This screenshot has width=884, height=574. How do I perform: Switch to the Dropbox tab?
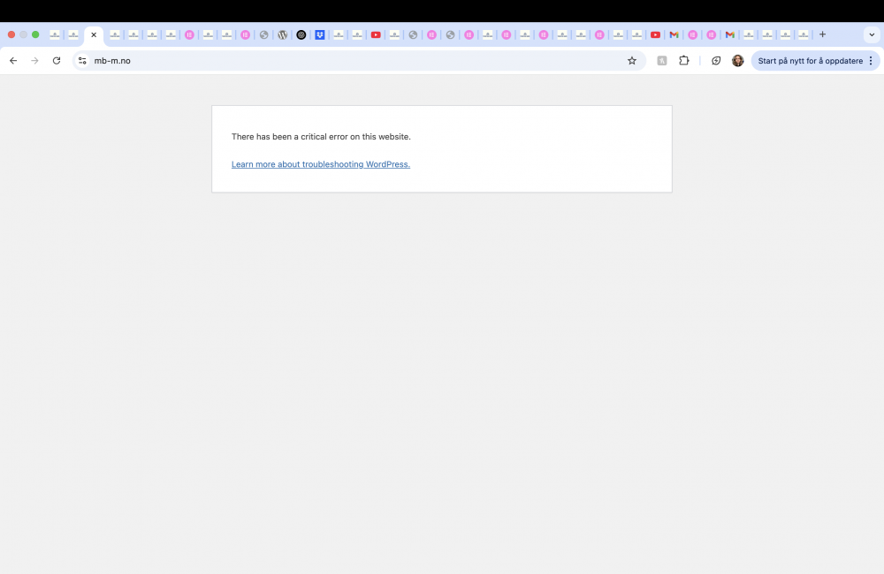(320, 35)
